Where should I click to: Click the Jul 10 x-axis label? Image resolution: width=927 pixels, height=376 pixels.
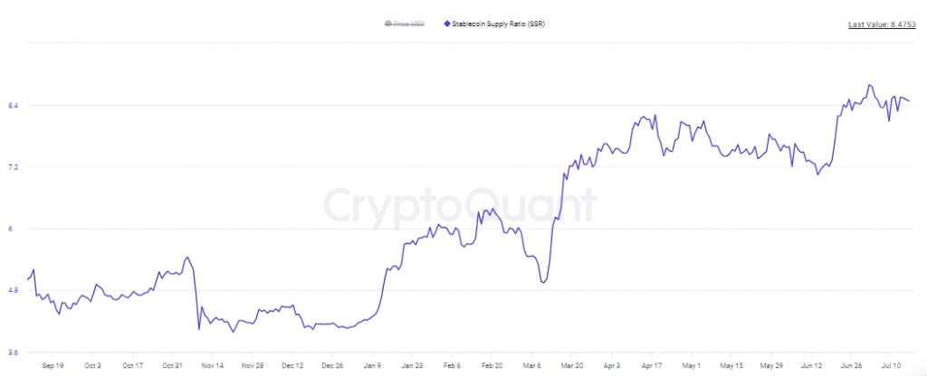tap(892, 367)
